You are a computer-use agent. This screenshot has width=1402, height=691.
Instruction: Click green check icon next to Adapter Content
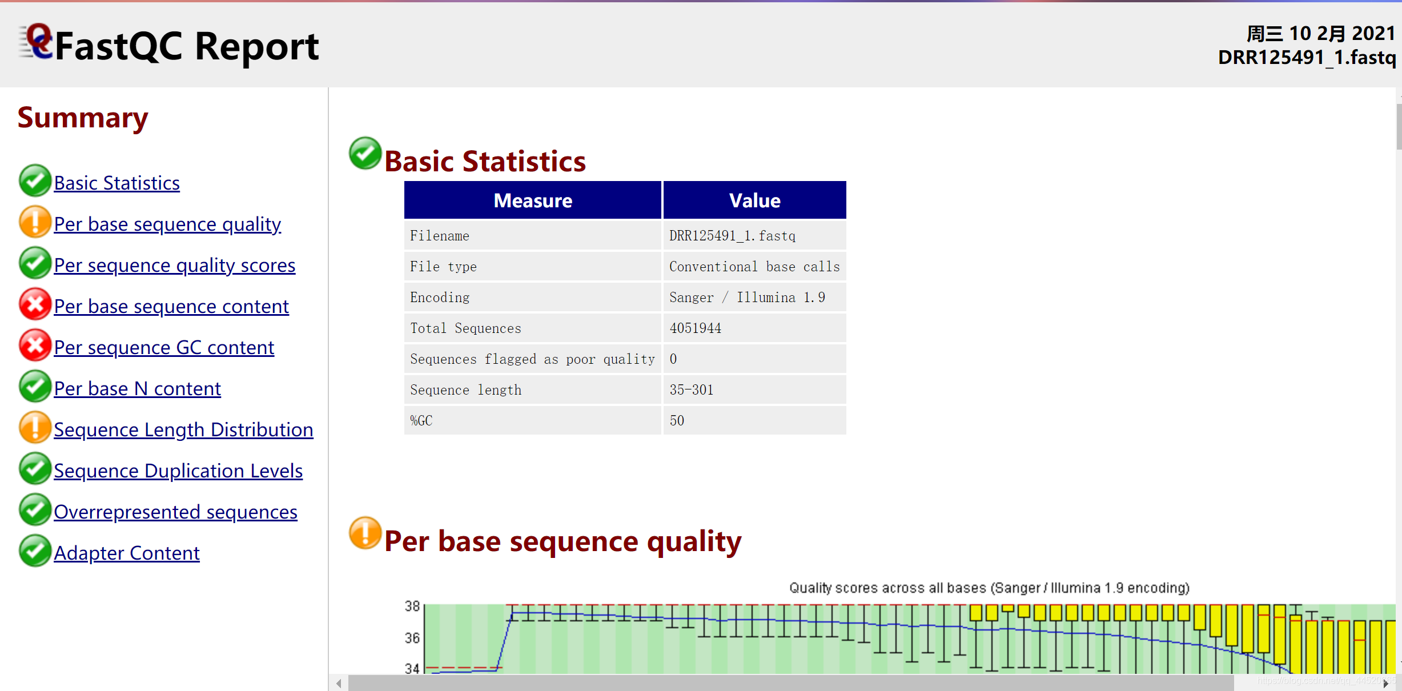coord(35,551)
